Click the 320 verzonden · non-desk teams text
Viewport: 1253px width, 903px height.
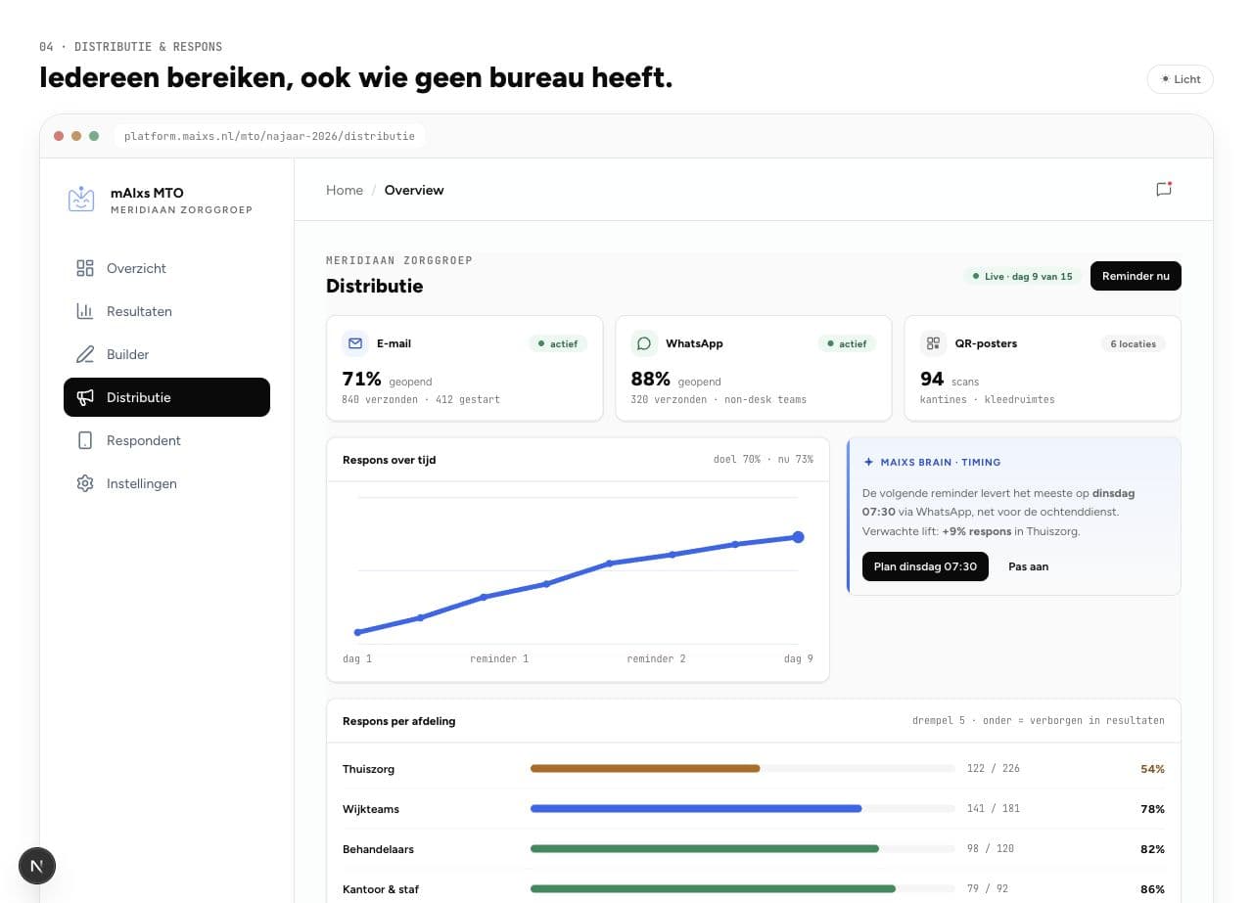(719, 399)
